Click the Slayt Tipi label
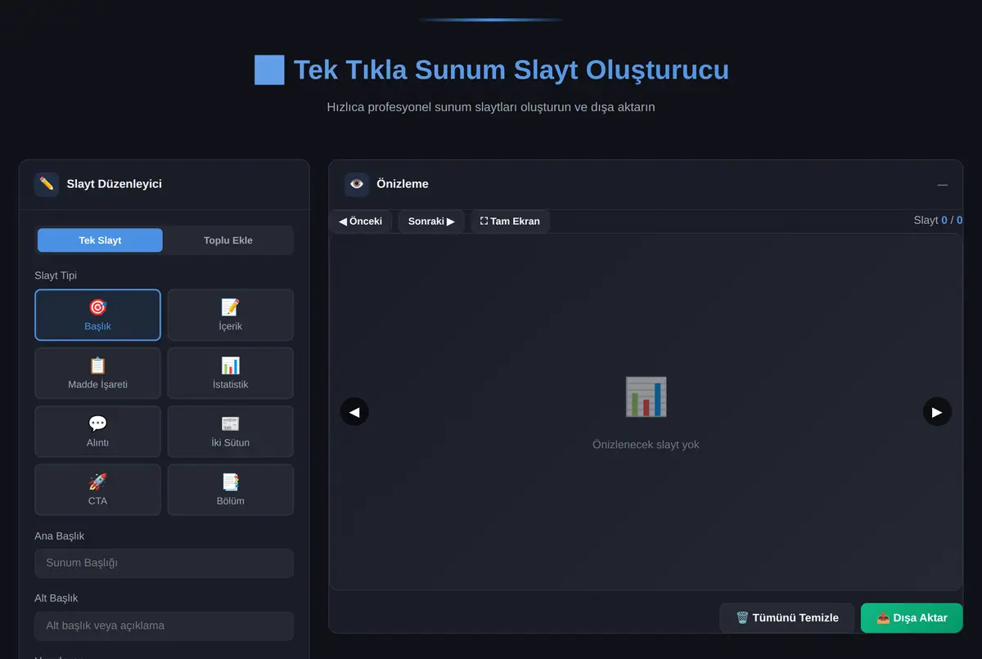982x659 pixels. coord(56,276)
